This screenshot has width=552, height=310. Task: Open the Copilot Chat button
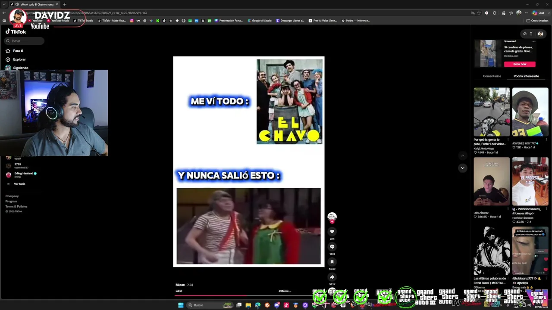click(x=538, y=13)
